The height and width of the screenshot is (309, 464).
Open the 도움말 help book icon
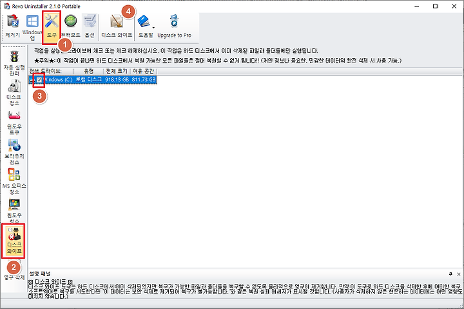(144, 26)
